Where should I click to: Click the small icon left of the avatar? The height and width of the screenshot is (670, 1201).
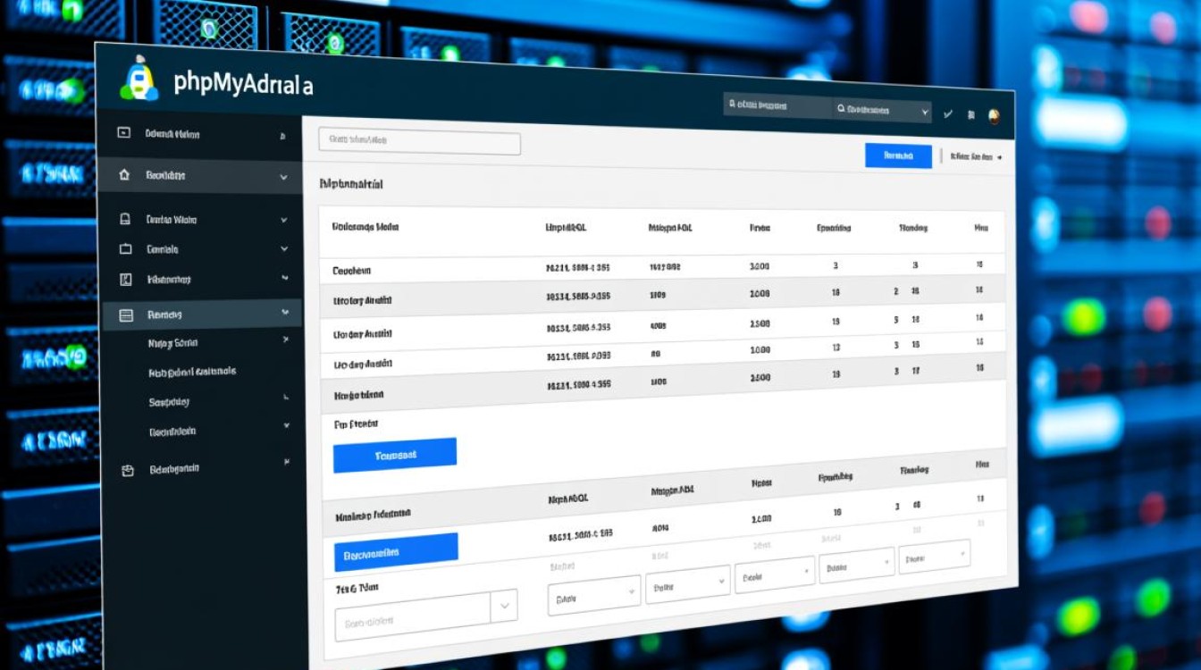pos(970,115)
